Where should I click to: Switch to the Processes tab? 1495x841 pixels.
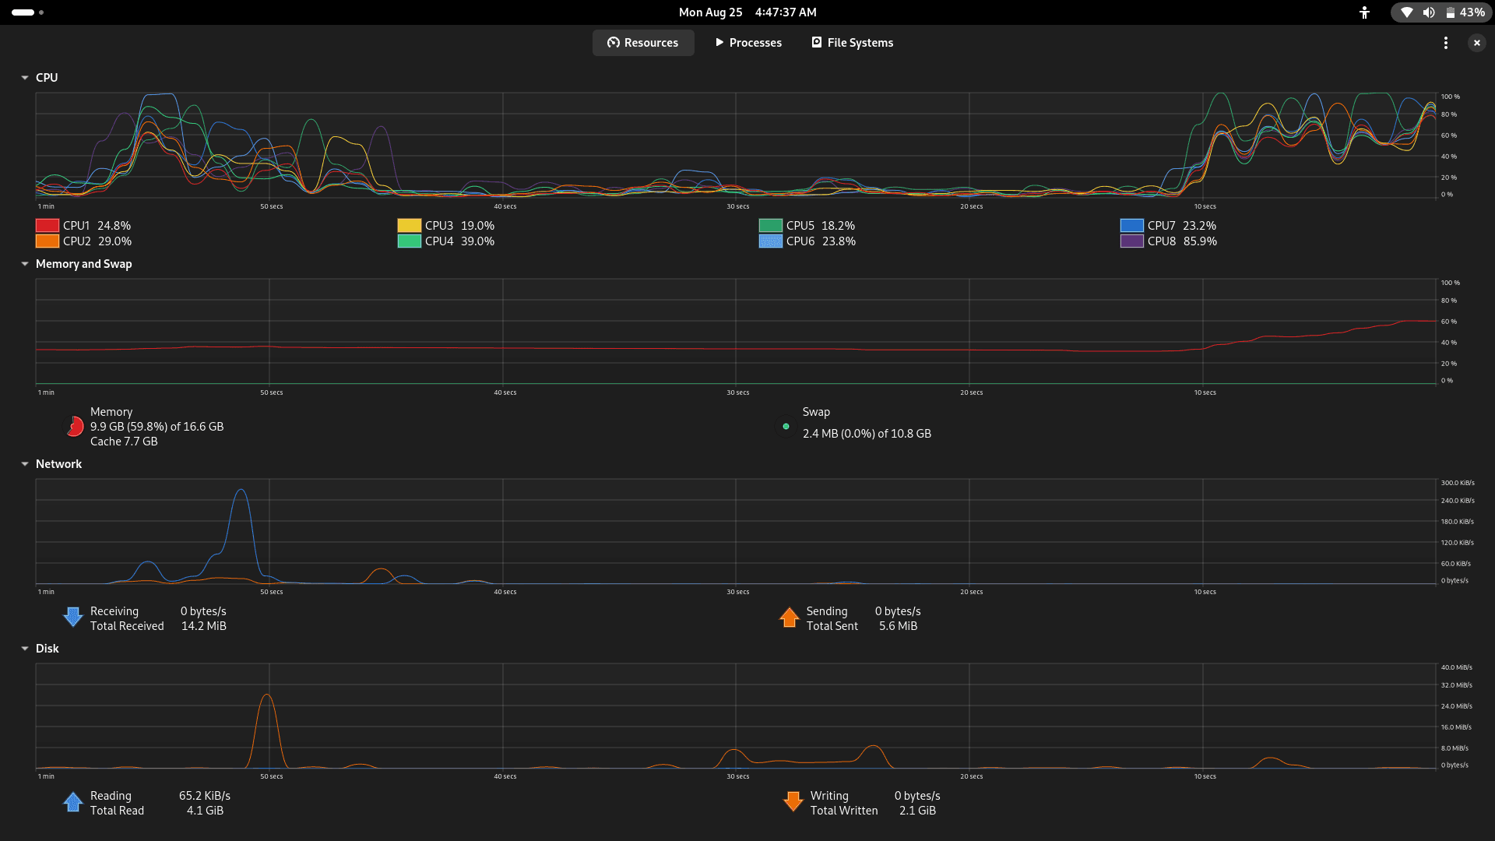(748, 43)
